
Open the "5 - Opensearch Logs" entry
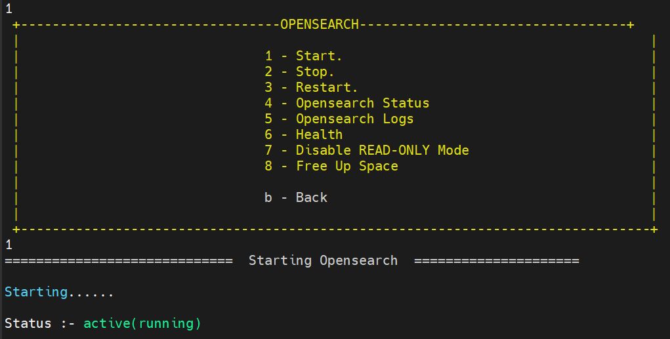point(339,119)
